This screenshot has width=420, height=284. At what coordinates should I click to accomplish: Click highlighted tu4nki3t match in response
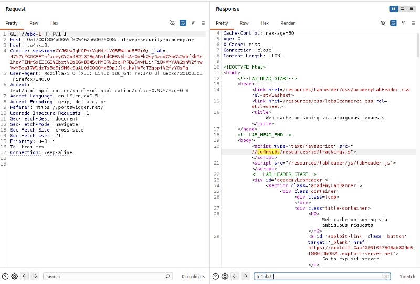268,151
